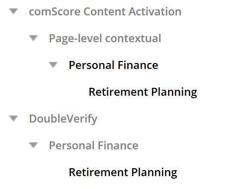Click the disclosure triangle beside DoubleVerify
The height and width of the screenshot is (189, 248).
pyautogui.click(x=13, y=119)
